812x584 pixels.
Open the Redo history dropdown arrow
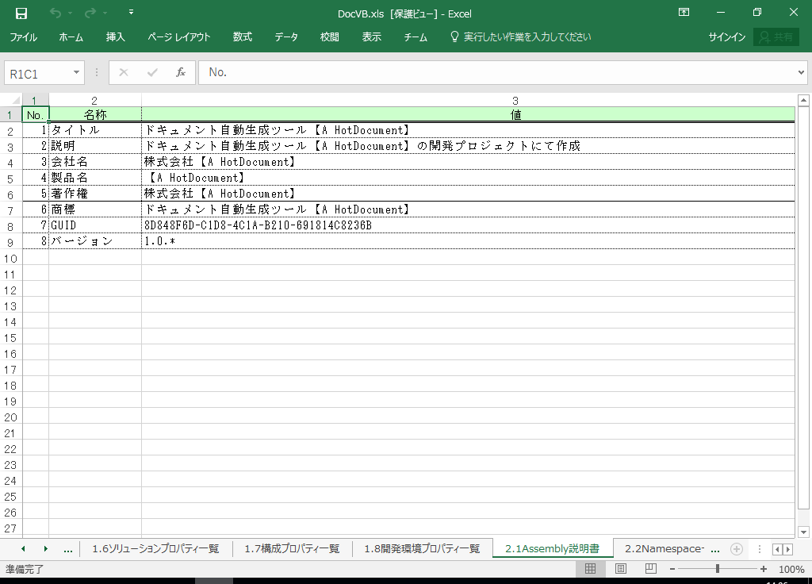[105, 13]
